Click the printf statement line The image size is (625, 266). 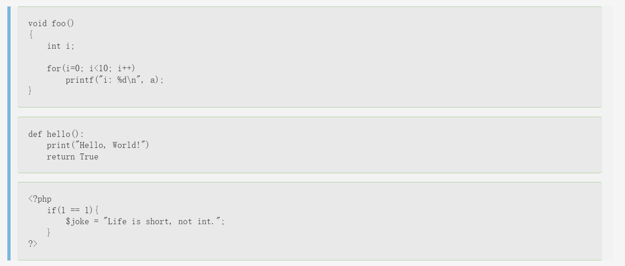pos(114,80)
